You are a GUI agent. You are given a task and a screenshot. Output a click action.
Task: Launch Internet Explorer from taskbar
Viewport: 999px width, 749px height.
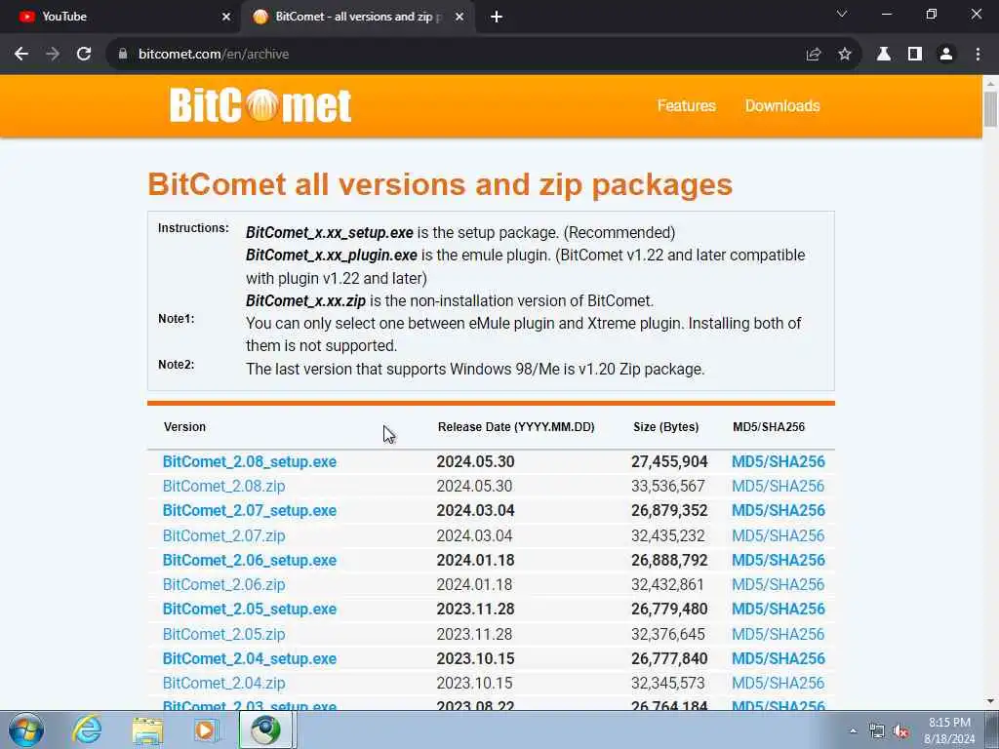[x=87, y=729]
